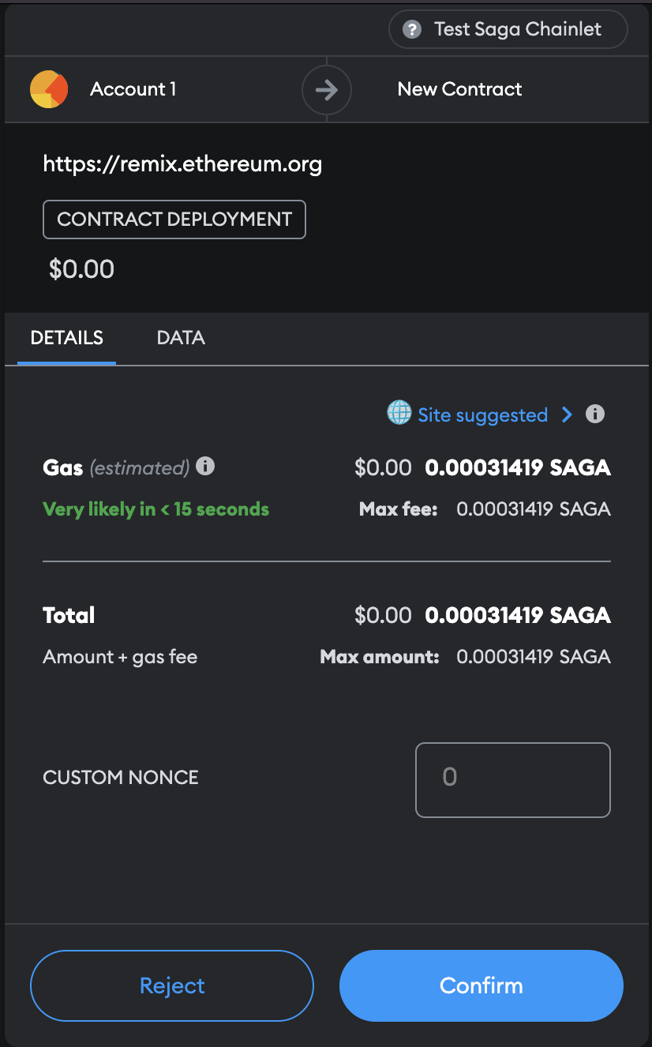Click the Account 1 name label
This screenshot has width=652, height=1047.
133,89
